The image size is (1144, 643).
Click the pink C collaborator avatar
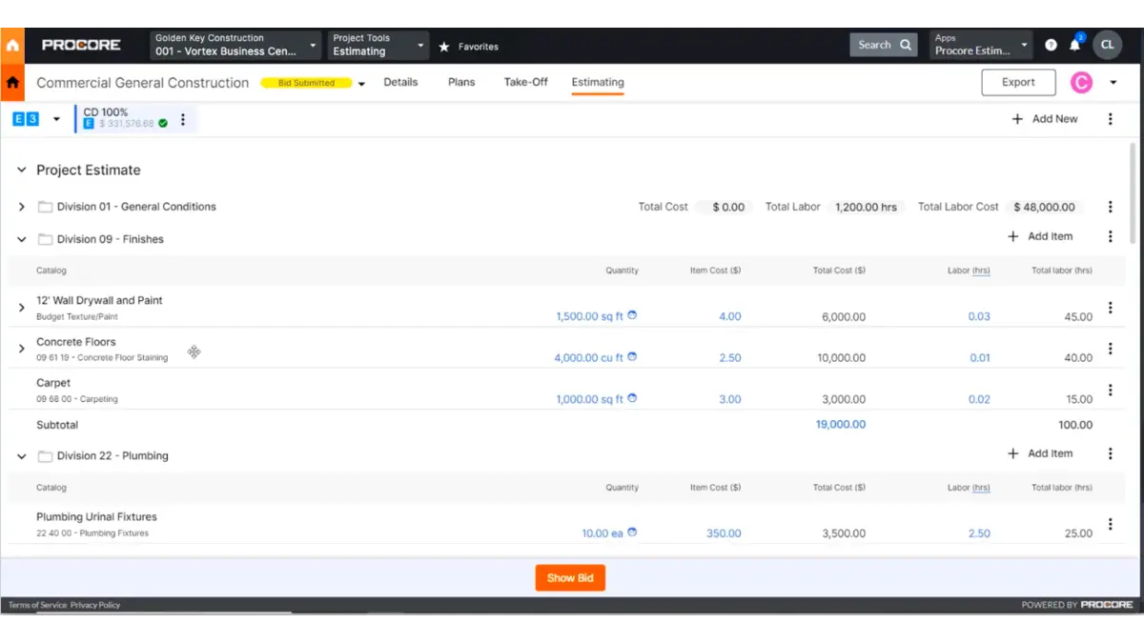[1081, 83]
